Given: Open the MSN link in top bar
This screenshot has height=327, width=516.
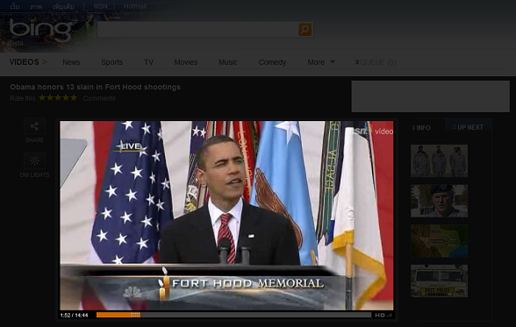Looking at the screenshot, I should pos(100,6).
